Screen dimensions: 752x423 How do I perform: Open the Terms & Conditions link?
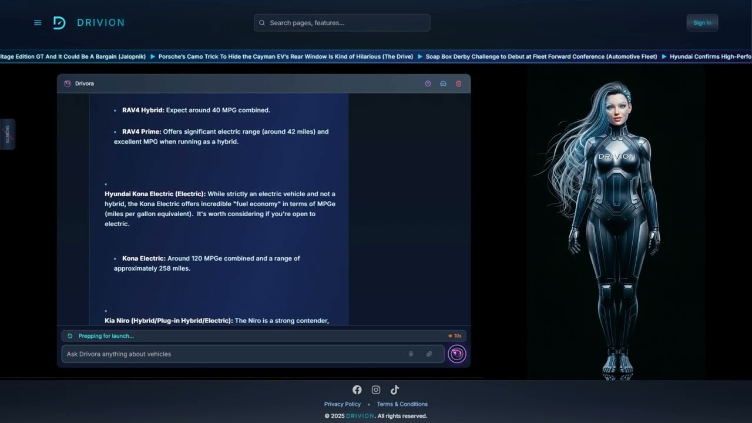pyautogui.click(x=402, y=404)
